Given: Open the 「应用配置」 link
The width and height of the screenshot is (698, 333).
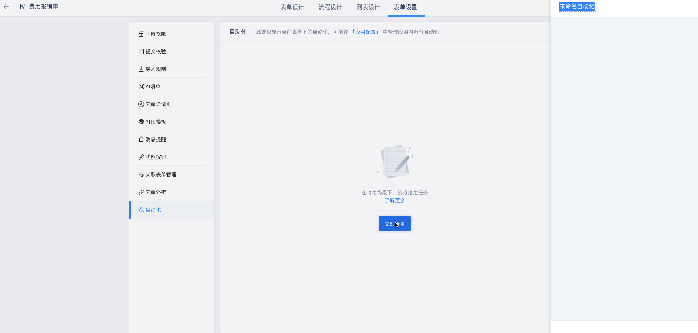Looking at the screenshot, I should (x=365, y=32).
